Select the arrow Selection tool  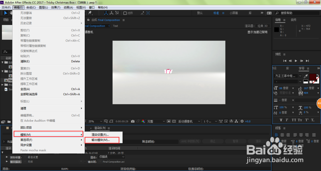point(5,13)
